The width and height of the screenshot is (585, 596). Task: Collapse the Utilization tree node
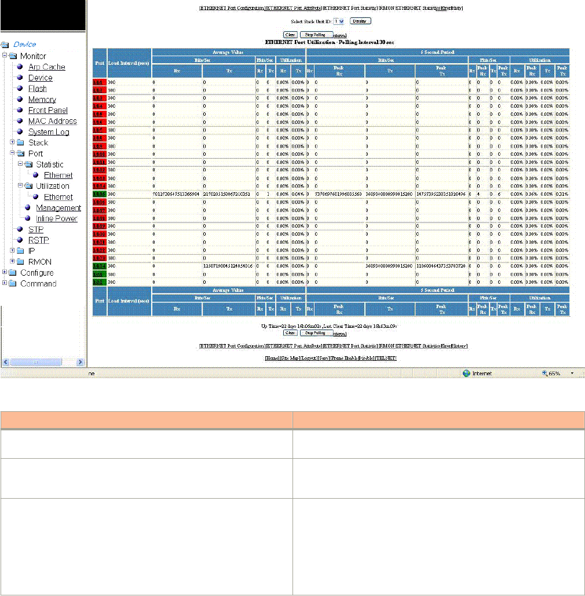click(20, 185)
